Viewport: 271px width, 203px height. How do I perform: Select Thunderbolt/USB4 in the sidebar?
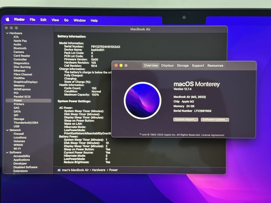point(26,123)
